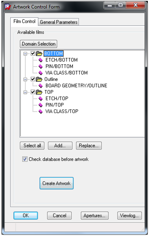Collapse the TOP film tree node
Image resolution: width=149 pixels, height=236 pixels.
(x=25, y=92)
